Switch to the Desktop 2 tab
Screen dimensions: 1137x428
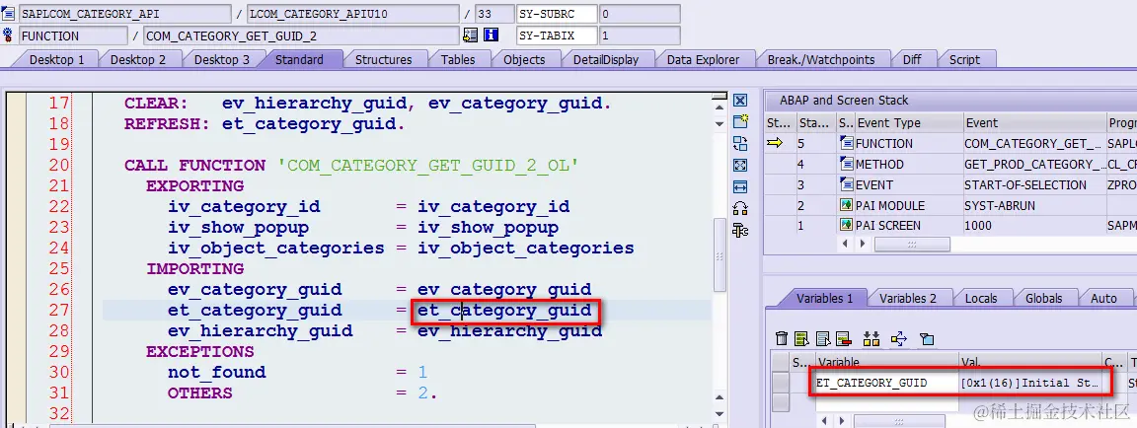pos(138,59)
